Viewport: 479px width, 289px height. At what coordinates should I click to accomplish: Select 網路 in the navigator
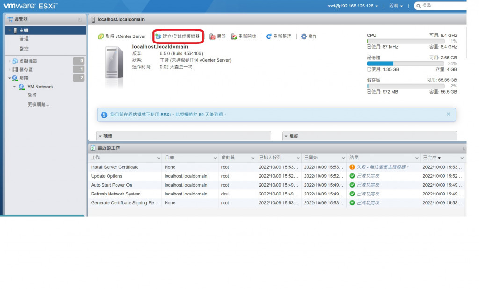(24, 78)
